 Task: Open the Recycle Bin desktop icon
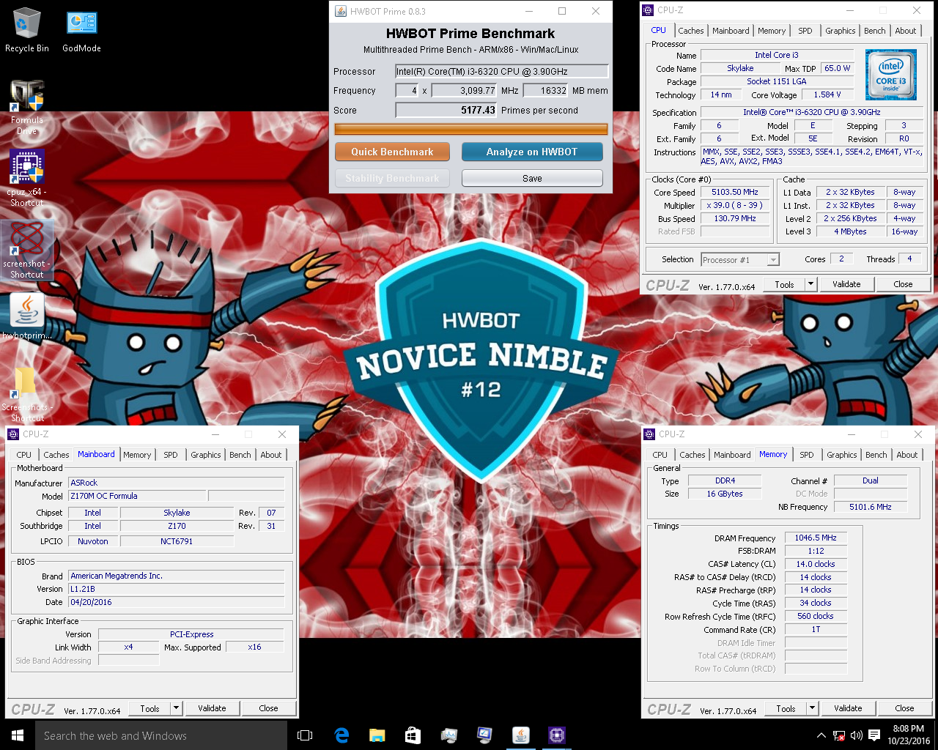pos(27,29)
